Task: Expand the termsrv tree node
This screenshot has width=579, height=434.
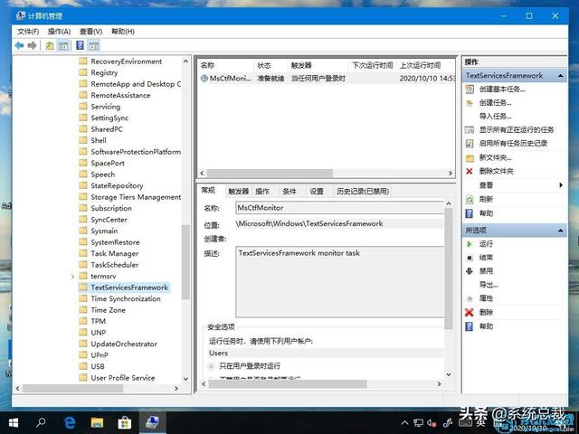Action: (x=72, y=277)
